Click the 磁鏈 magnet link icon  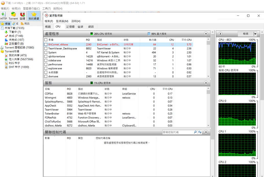tap(22, 16)
